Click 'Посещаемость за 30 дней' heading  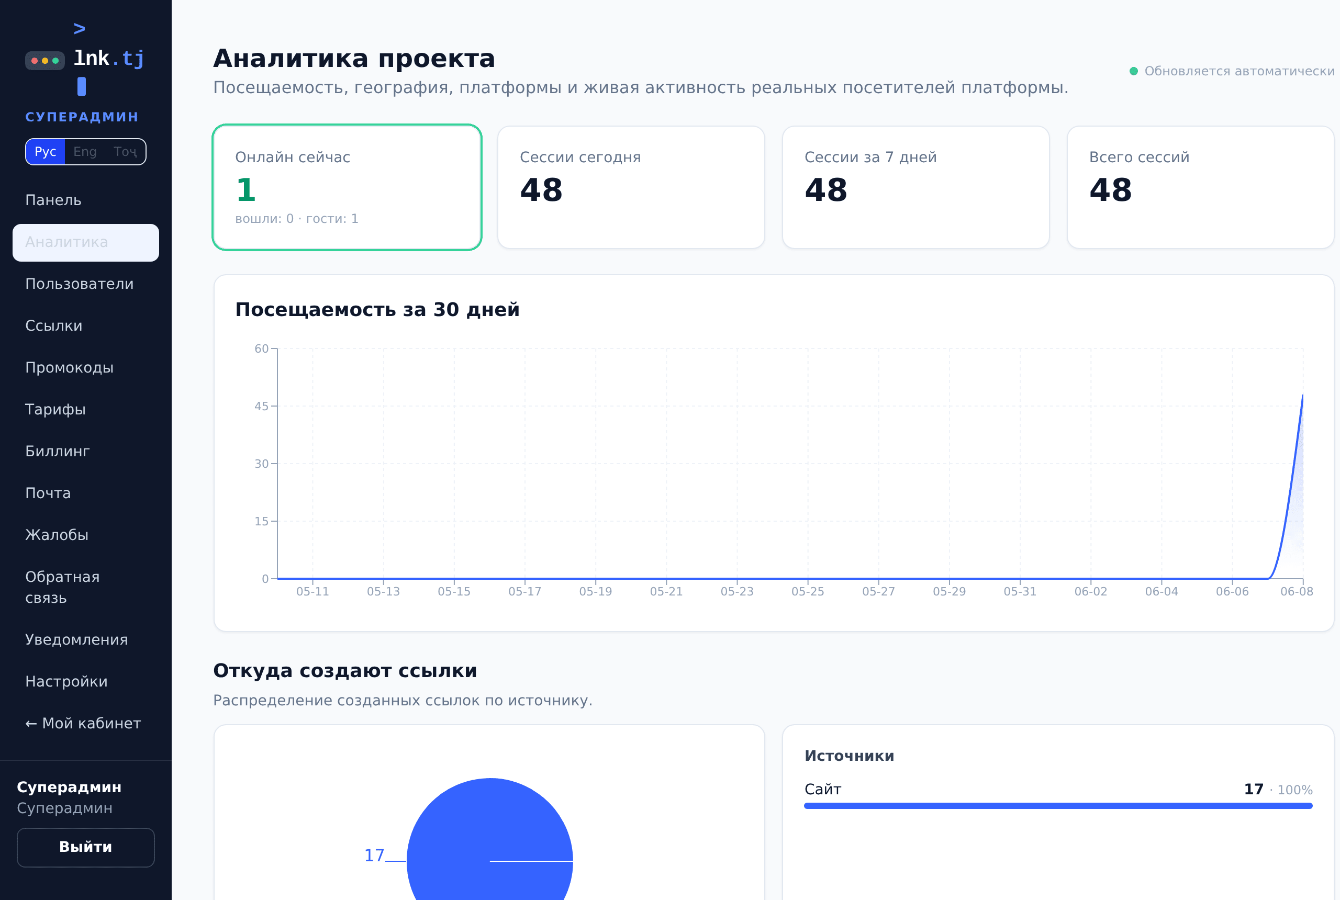(x=377, y=310)
